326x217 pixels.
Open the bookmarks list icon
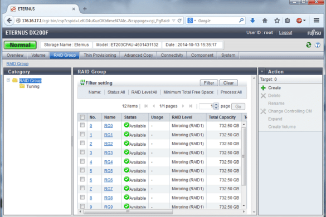tap(287, 21)
